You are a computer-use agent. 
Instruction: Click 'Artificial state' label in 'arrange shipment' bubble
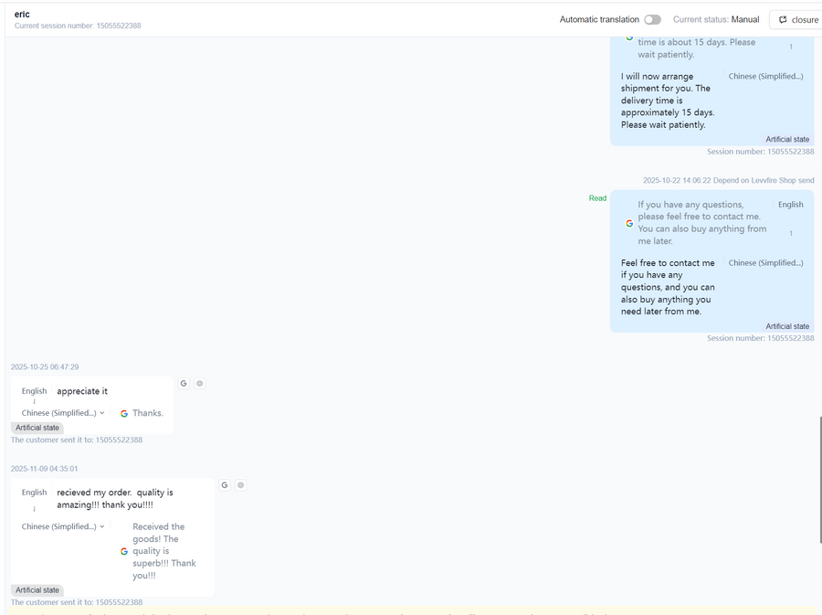(787, 140)
